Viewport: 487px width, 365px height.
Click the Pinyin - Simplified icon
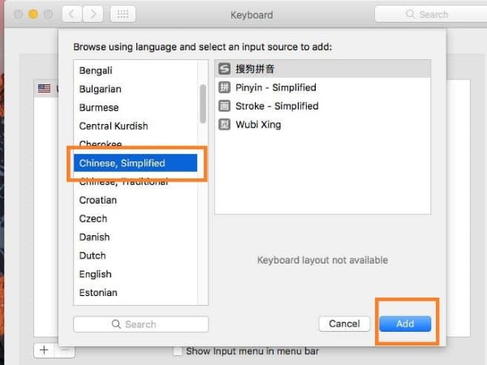[x=224, y=88]
